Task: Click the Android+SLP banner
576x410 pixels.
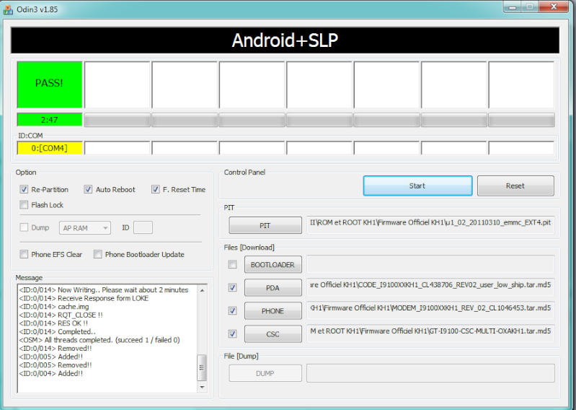Action: click(x=285, y=40)
